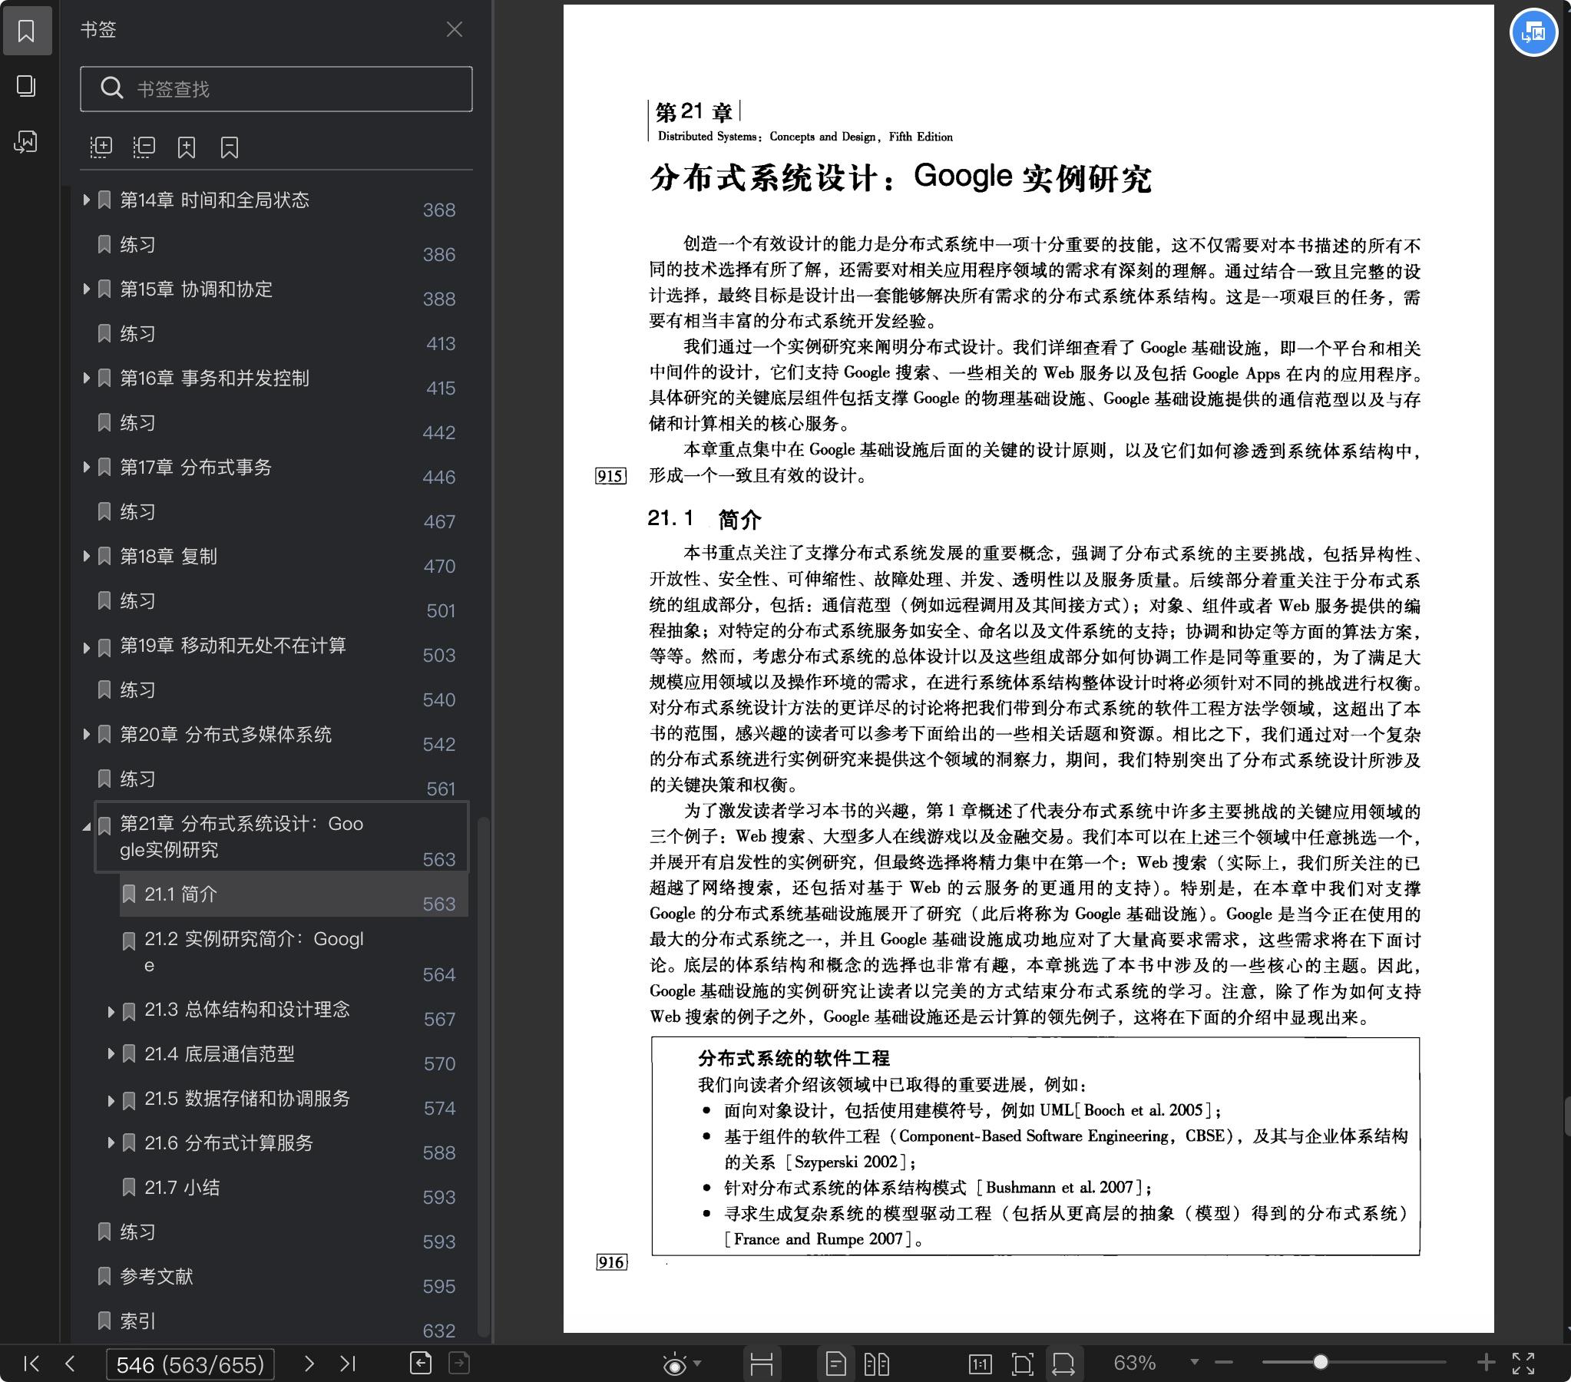The image size is (1571, 1382).
Task: Click the go back to previous view icon
Action: (421, 1363)
